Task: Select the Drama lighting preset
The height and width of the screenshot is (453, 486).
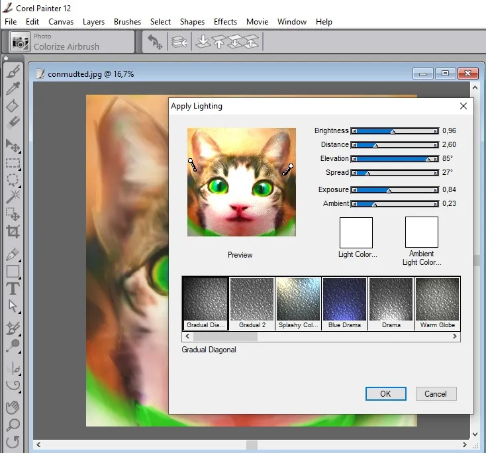Action: tap(391, 303)
